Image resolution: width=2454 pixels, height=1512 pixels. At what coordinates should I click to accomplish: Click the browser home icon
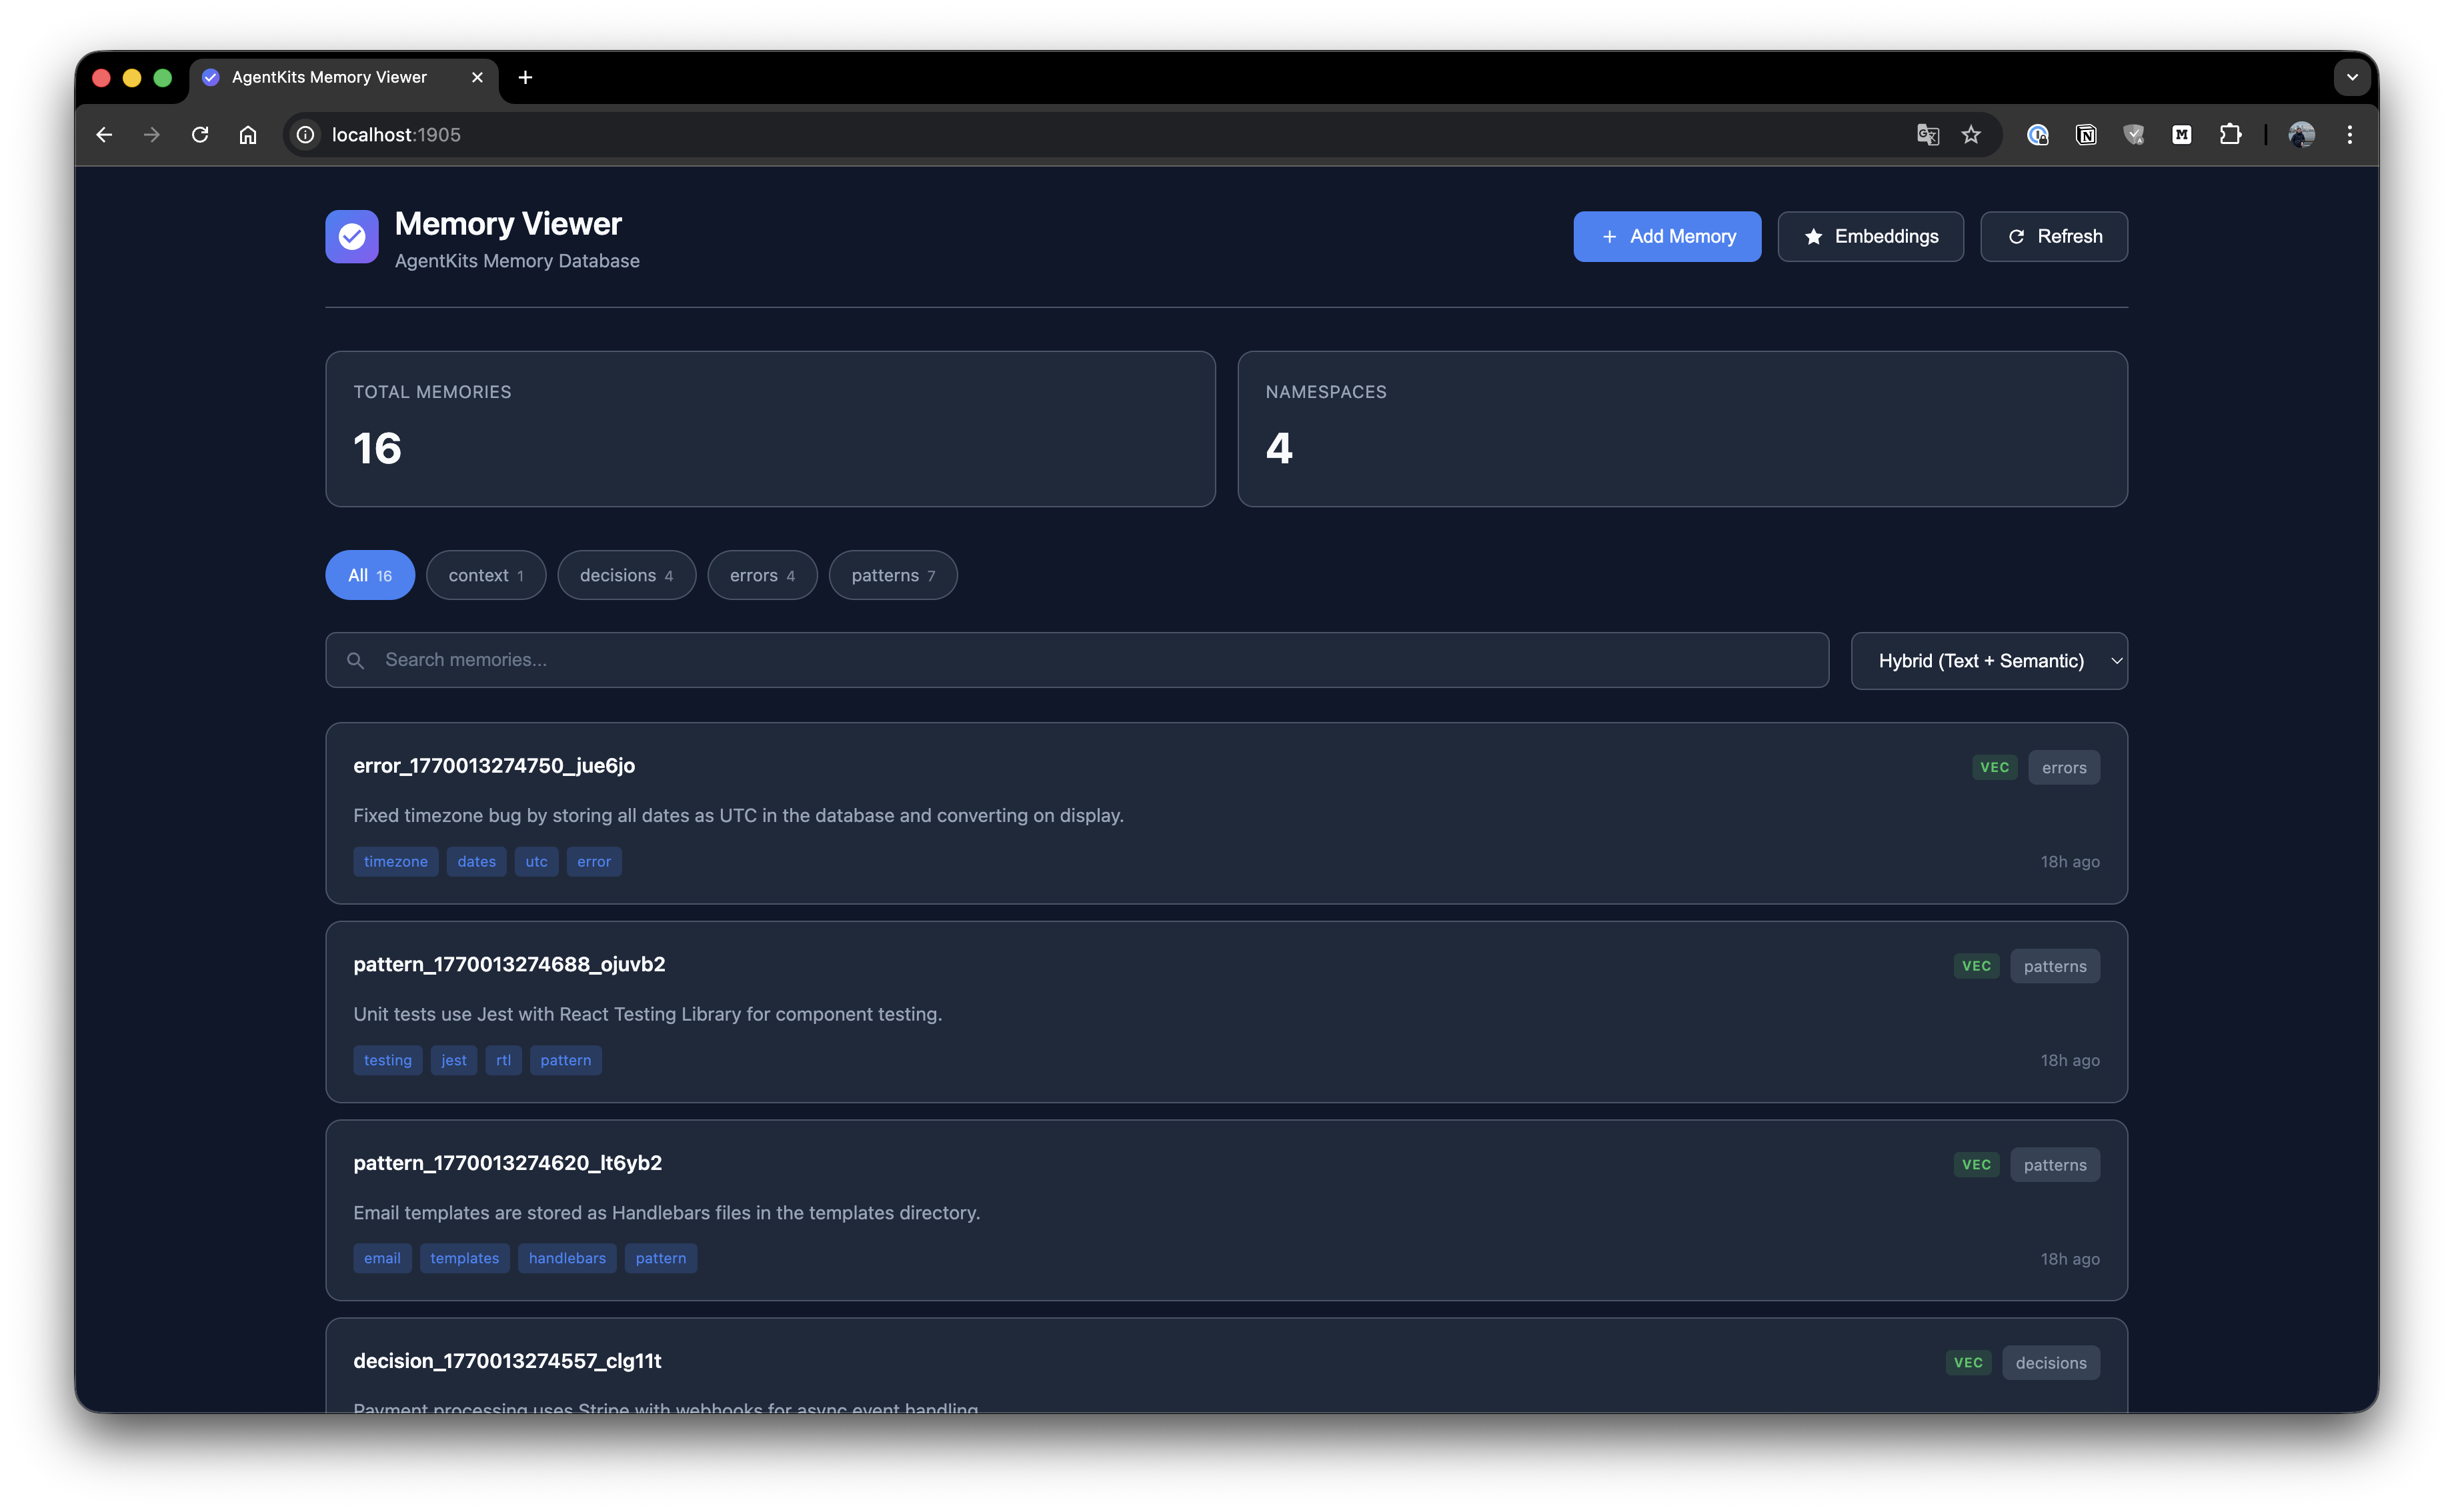coord(248,135)
